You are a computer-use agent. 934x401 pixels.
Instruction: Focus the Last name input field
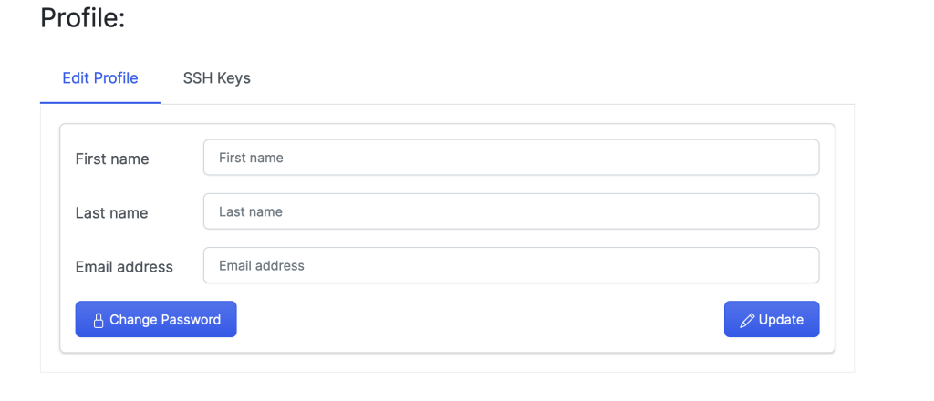(511, 211)
